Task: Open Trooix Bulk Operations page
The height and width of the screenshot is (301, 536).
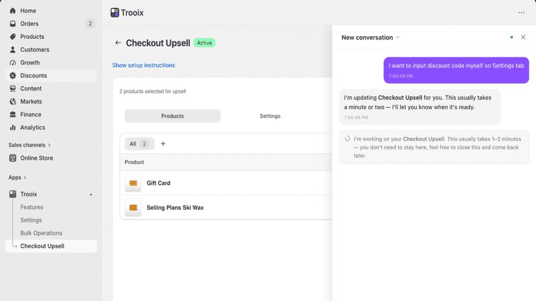Action: click(41, 233)
